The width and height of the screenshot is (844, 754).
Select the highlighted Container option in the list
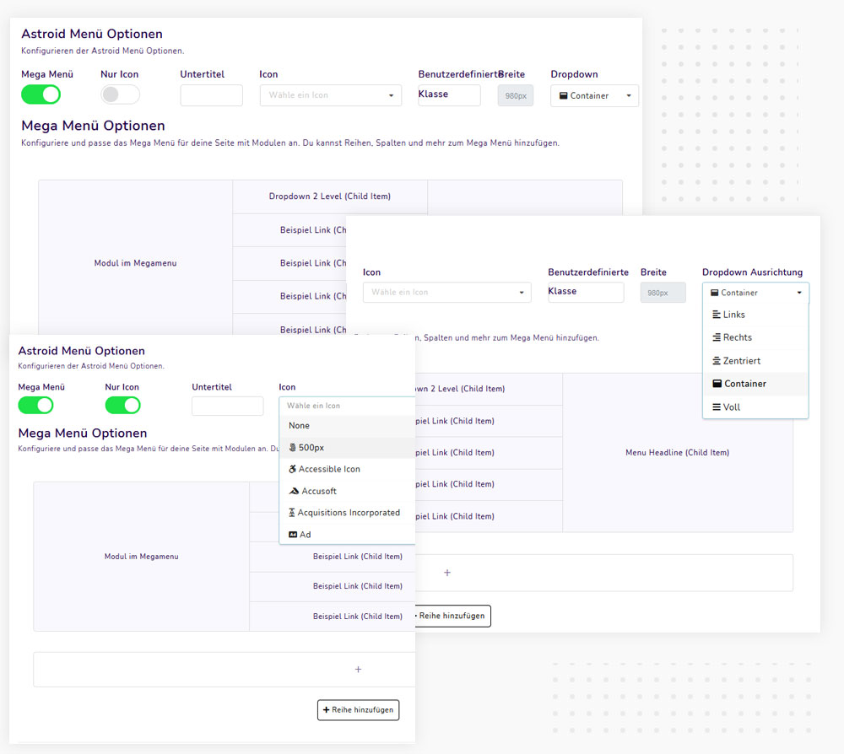744,384
